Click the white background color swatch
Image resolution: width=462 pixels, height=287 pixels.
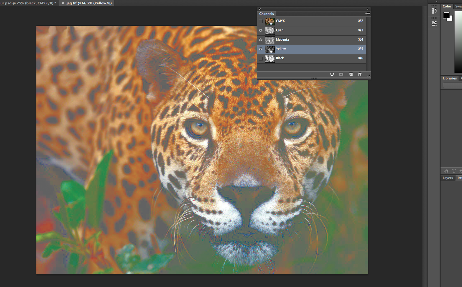[451, 19]
